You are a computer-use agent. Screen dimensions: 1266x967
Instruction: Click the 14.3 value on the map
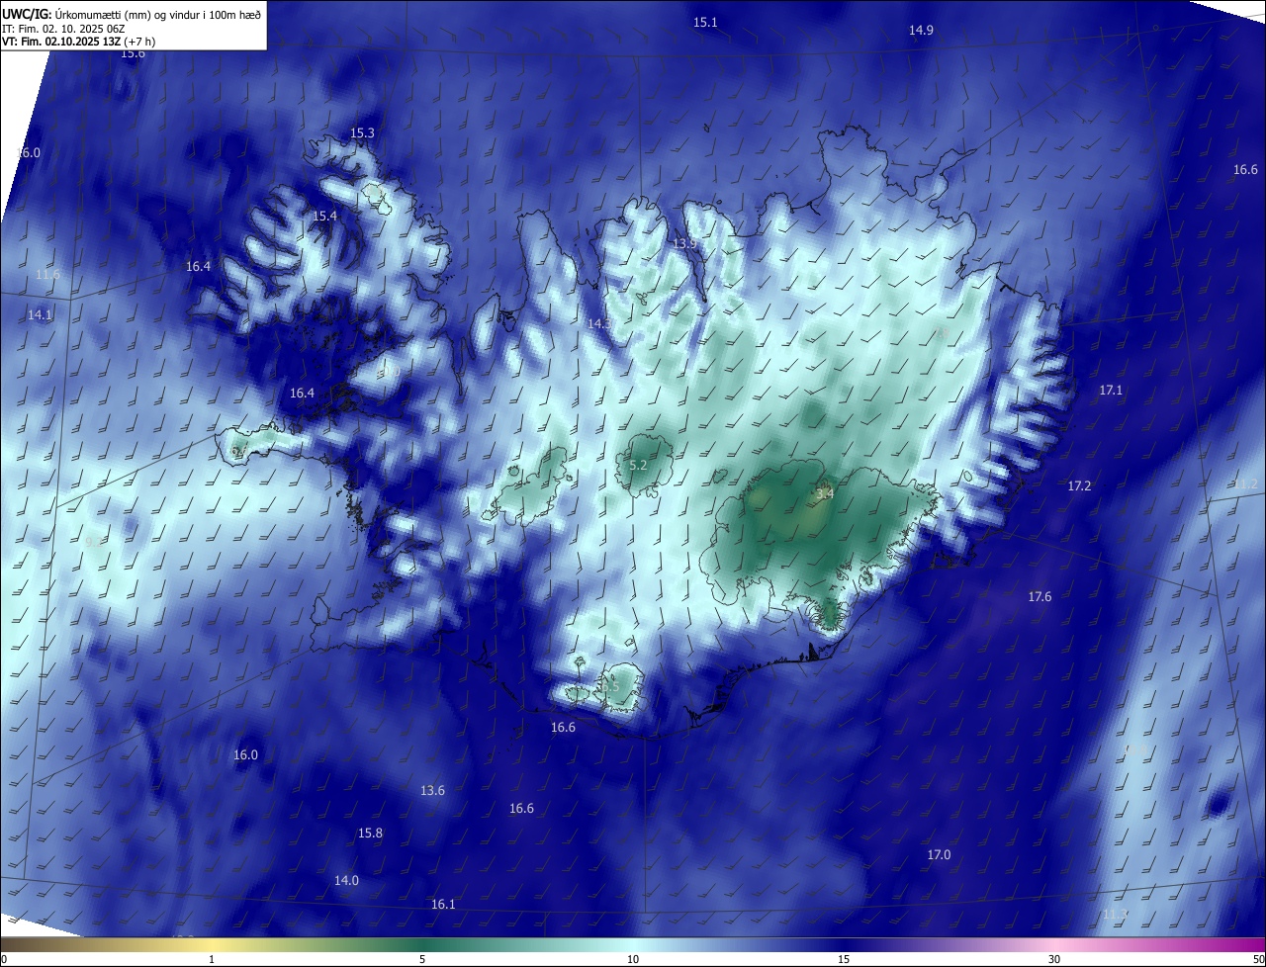coord(599,324)
